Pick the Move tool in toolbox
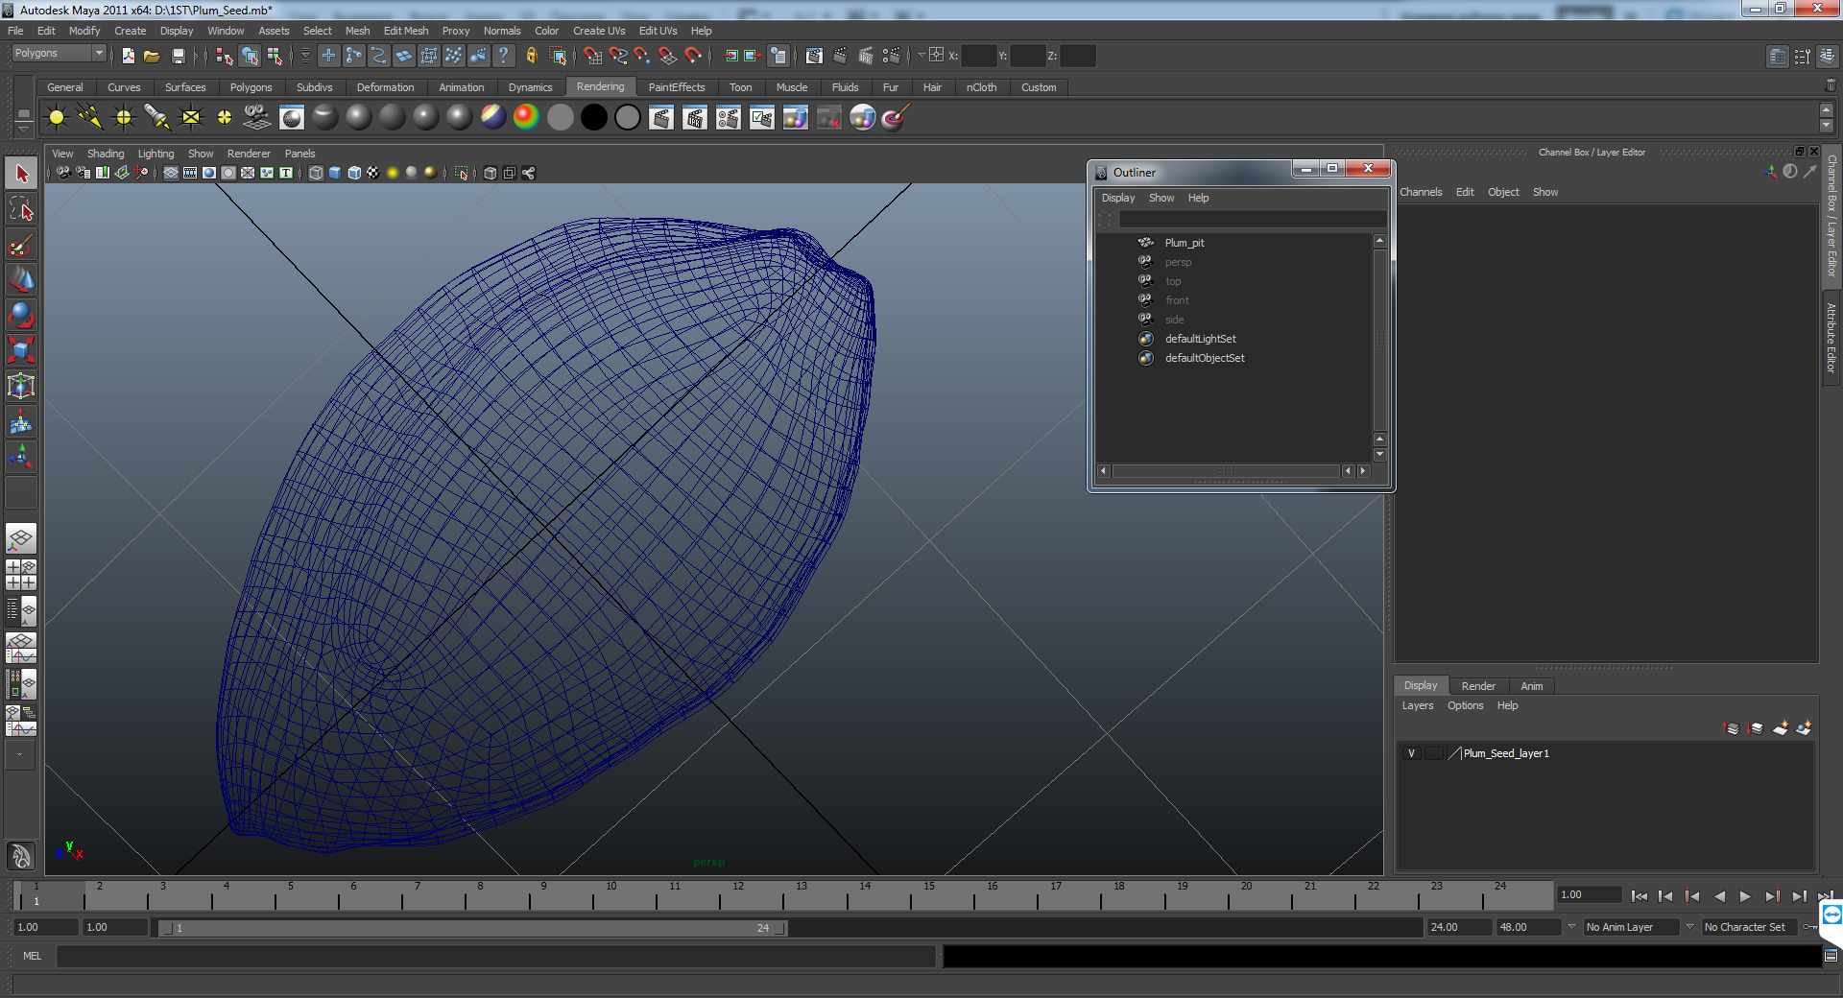Image resolution: width=1843 pixels, height=998 pixels. 21,279
